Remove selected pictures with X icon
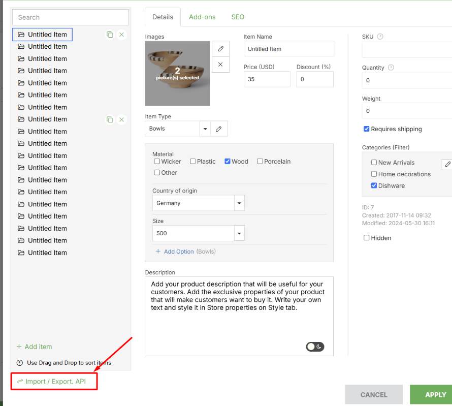Screen dimensions: 452x406 (220, 65)
